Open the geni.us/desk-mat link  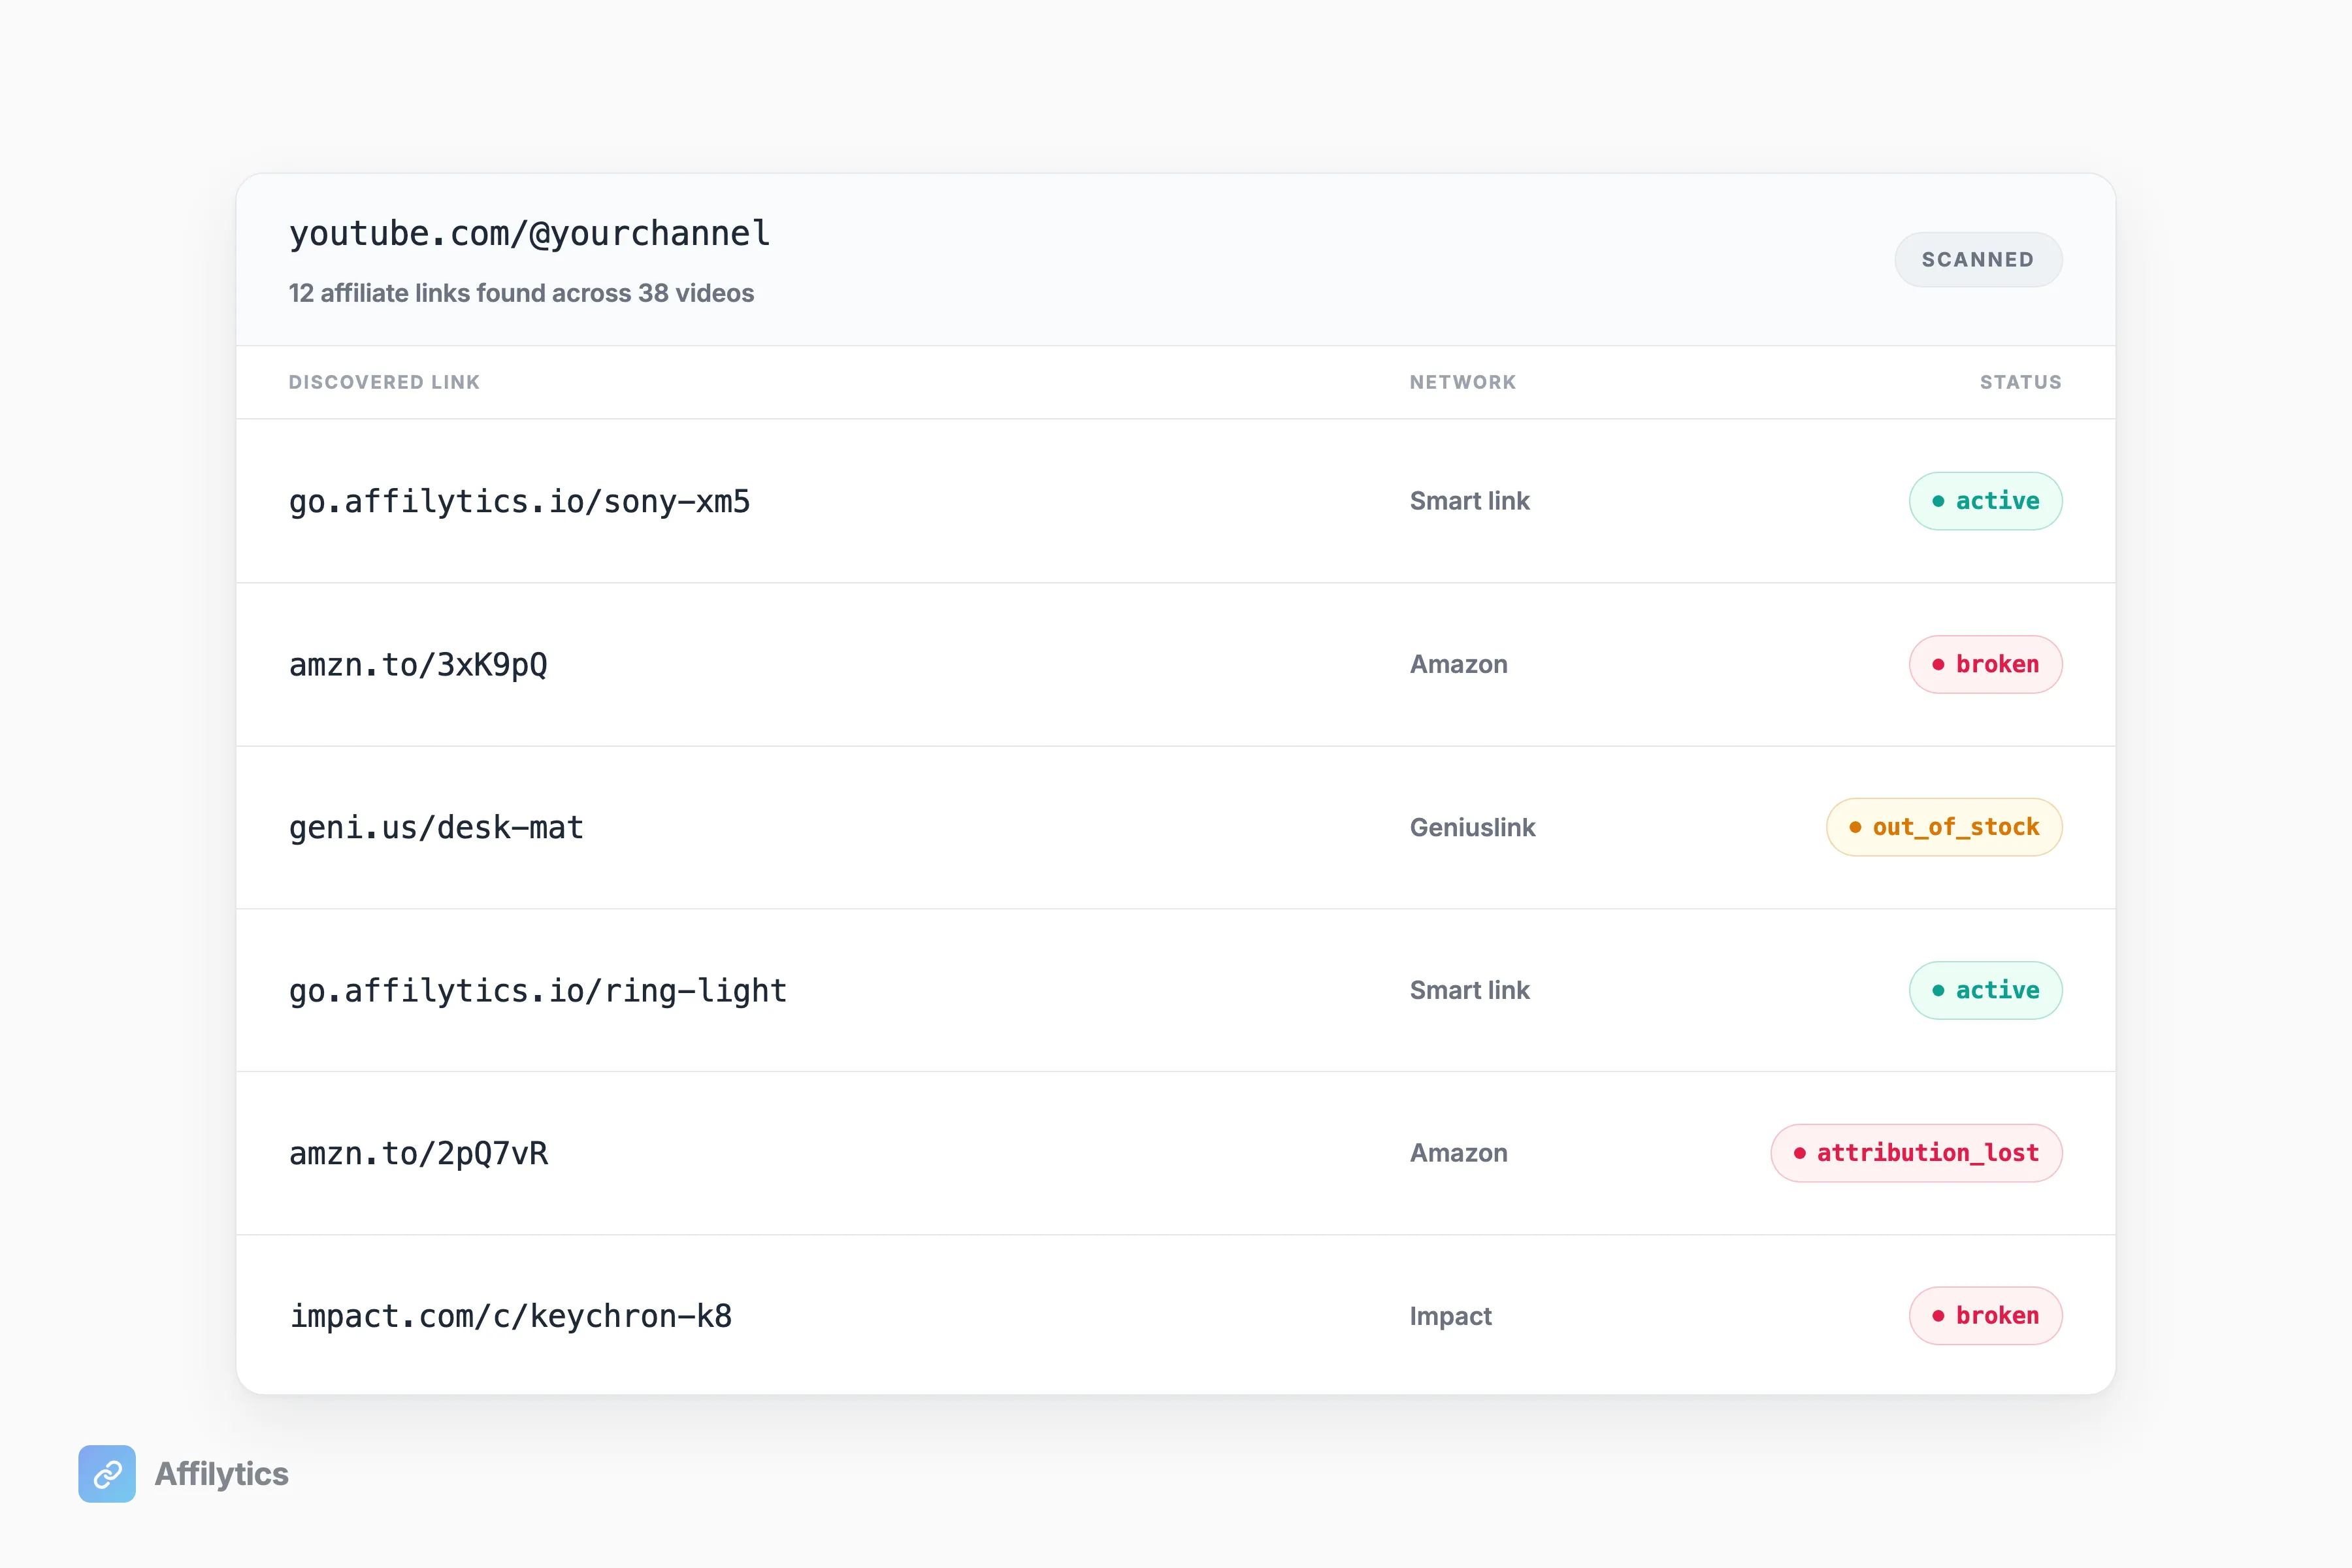(x=436, y=827)
